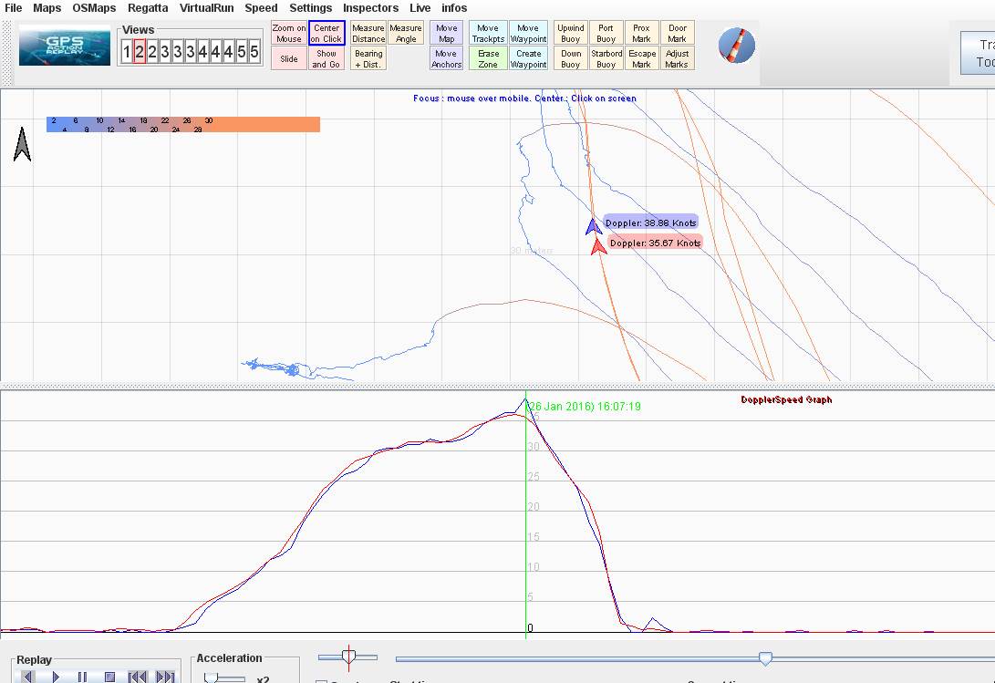Viewport: 995px width, 683px height.
Task: Toggle the Zoom on Mouse mode
Action: (x=289, y=34)
